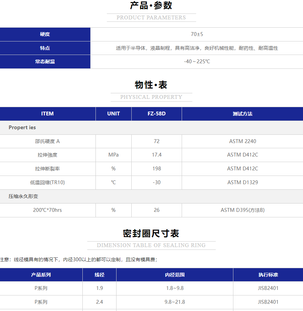The height and width of the screenshot is (311, 303).
Task: Click the 产品•参数 section heading
Action: (151, 6)
